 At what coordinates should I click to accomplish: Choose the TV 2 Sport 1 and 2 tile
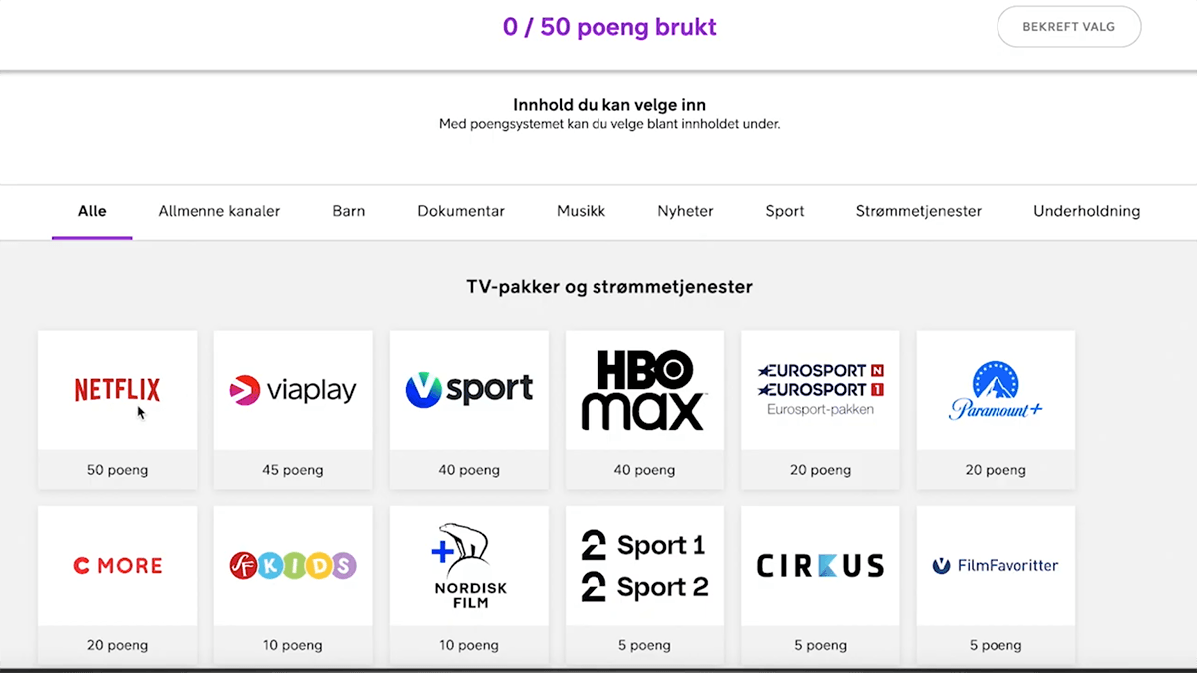[644, 565]
